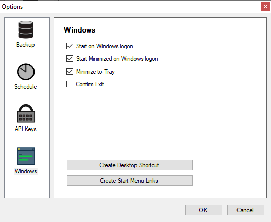The image size is (271, 222).
Task: Open the API Keys lock icon
Action: pos(26,113)
